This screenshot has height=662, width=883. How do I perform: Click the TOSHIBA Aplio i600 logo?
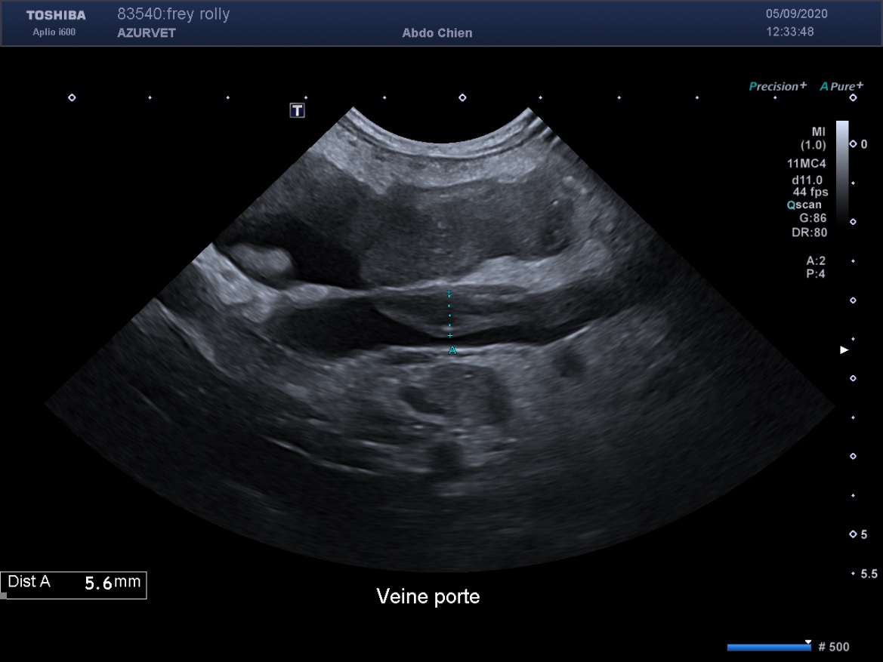click(x=56, y=23)
